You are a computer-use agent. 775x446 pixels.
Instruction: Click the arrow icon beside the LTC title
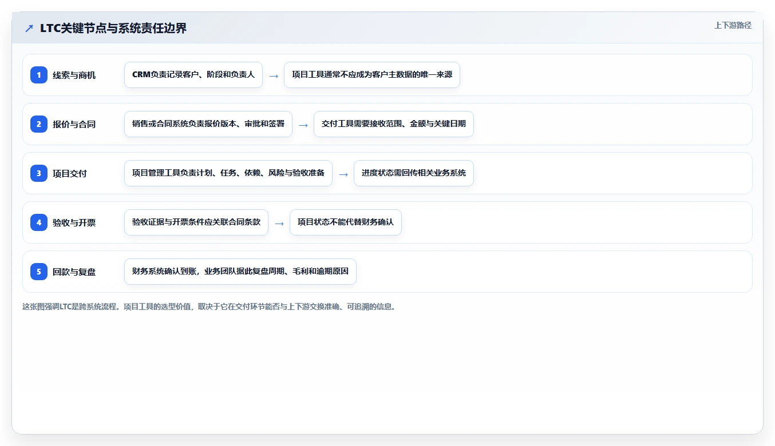(29, 28)
